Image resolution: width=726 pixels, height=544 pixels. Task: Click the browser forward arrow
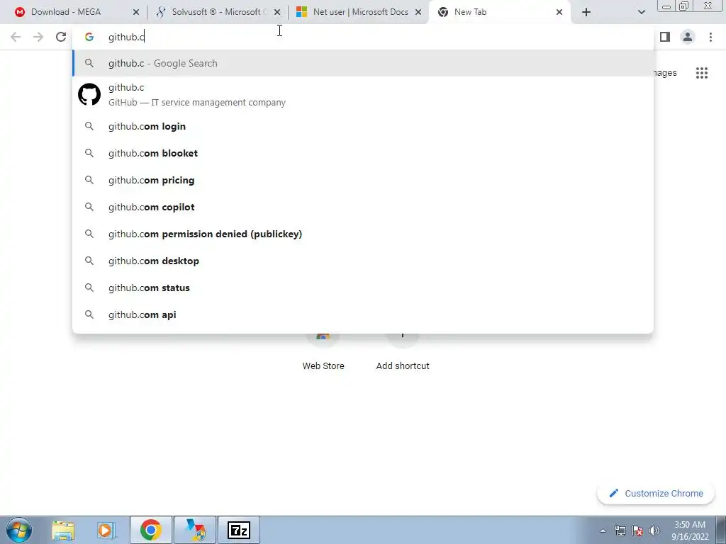pos(38,37)
